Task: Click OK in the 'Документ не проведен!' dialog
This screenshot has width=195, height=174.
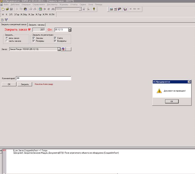Action: pos(172,101)
